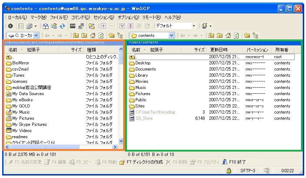Open the transfer queue copy icon
Screen dimensions: 306x178
29,26
